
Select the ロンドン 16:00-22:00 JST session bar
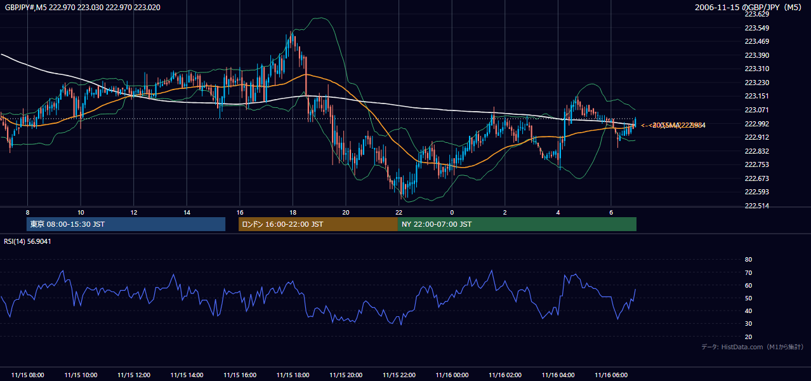pyautogui.click(x=318, y=224)
